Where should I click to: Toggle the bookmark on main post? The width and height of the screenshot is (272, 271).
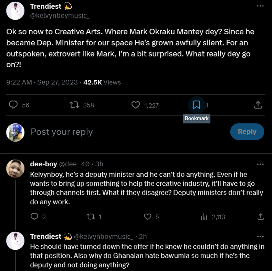pos(197,105)
